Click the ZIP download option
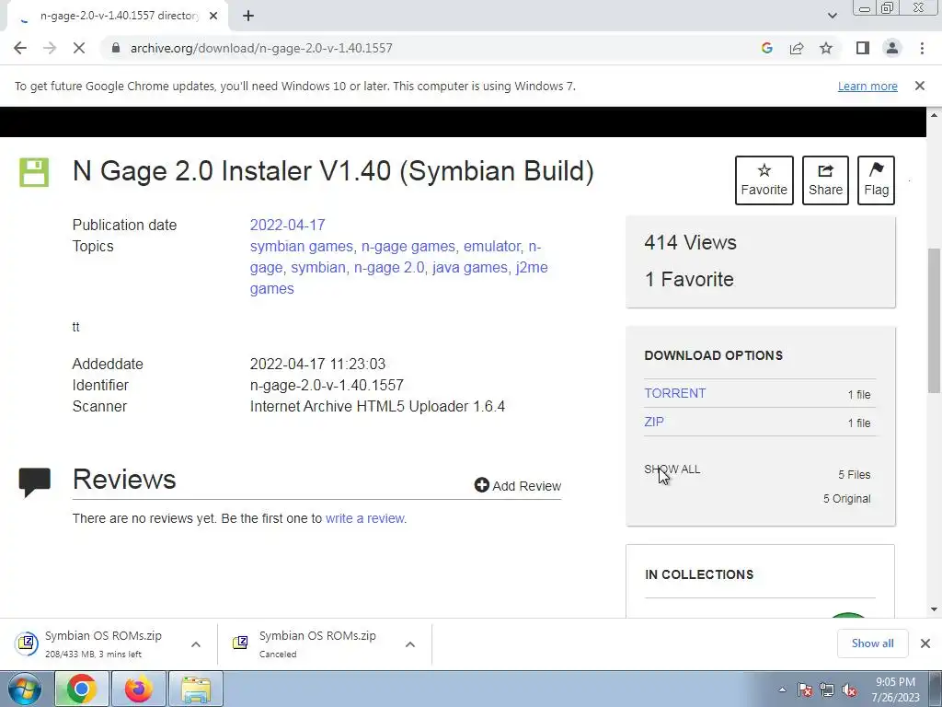The image size is (942, 707). [x=654, y=422]
